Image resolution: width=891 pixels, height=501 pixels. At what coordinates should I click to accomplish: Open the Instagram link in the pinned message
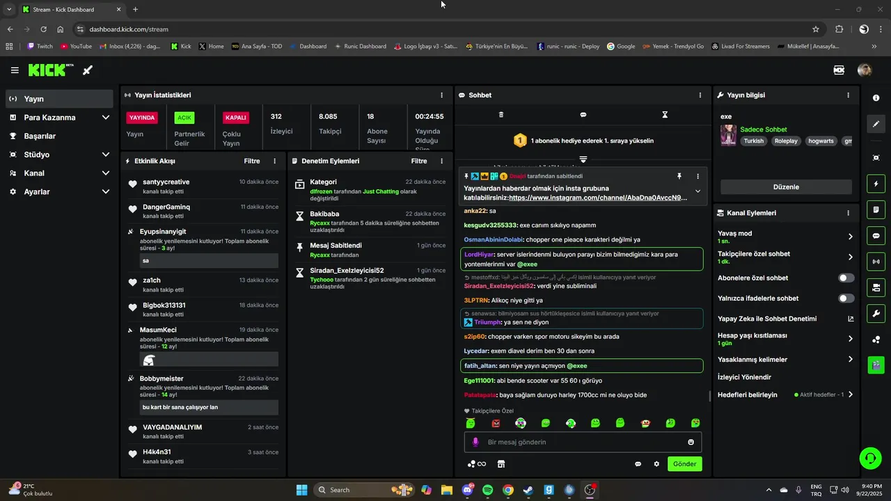[598, 198]
